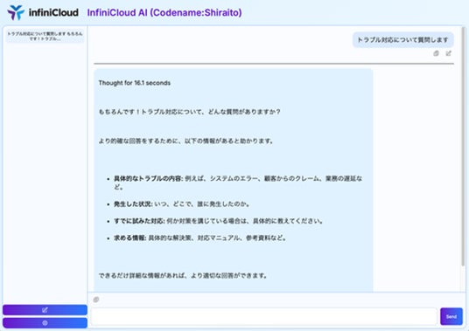Click the すでに試みた対応 bullet item

point(219,221)
